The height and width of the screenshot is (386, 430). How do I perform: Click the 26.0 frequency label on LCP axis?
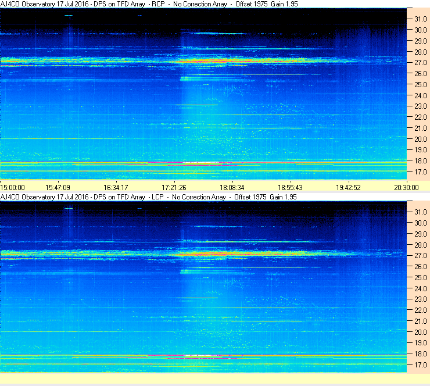[421, 266]
